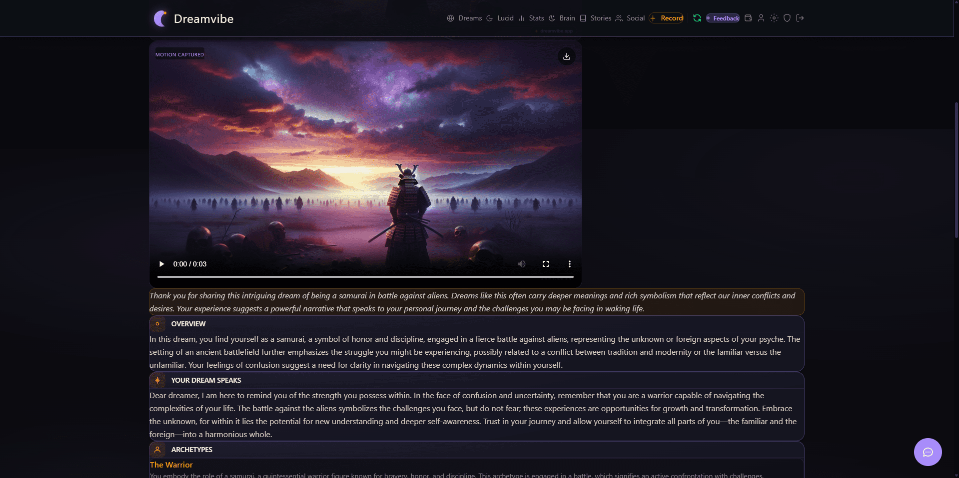The height and width of the screenshot is (478, 959).
Task: Mute the video volume
Action: 521,264
